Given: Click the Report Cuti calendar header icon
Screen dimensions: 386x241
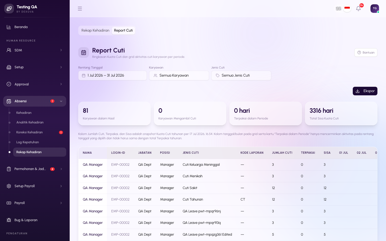Looking at the screenshot, I should (x=84, y=52).
